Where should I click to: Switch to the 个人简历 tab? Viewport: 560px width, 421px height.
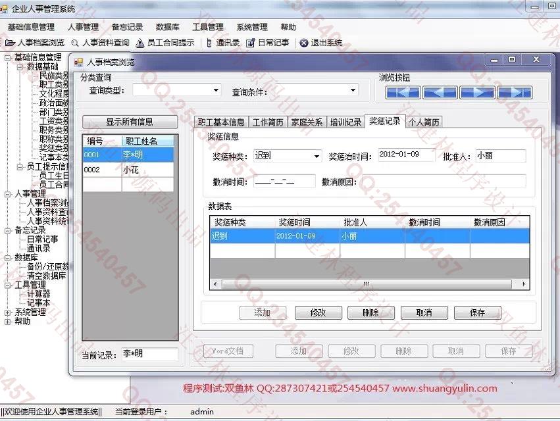click(424, 122)
